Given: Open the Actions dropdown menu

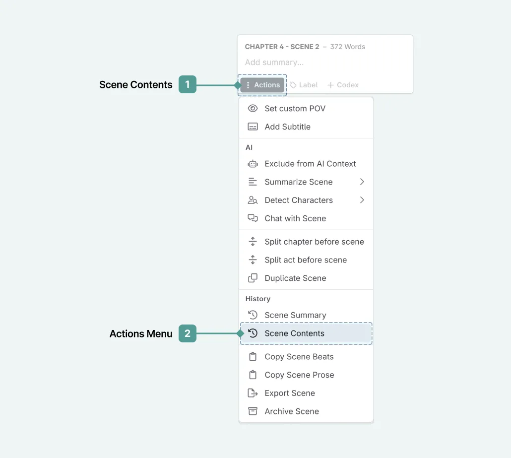Looking at the screenshot, I should 262,84.
